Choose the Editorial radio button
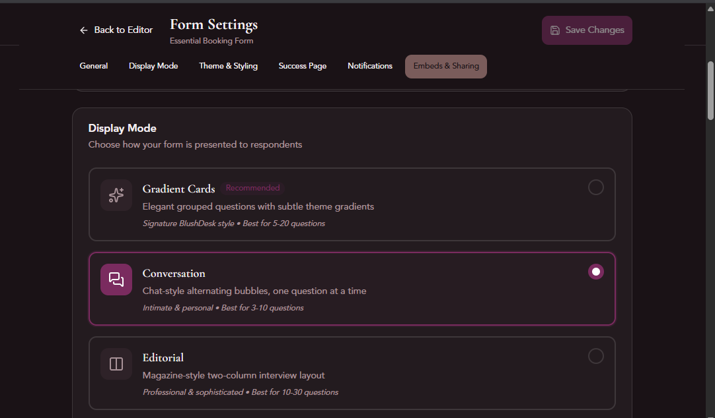The image size is (715, 418). coord(595,356)
